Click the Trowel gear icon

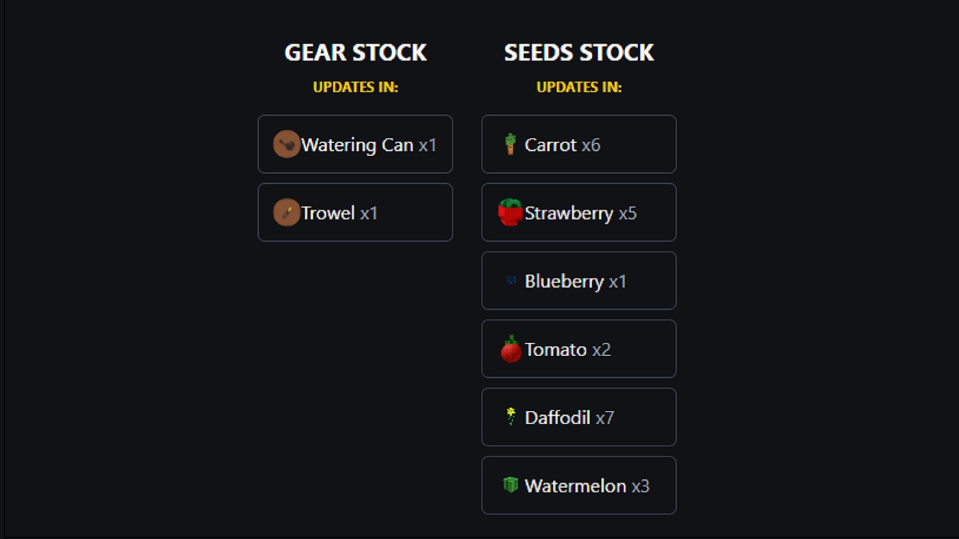286,213
